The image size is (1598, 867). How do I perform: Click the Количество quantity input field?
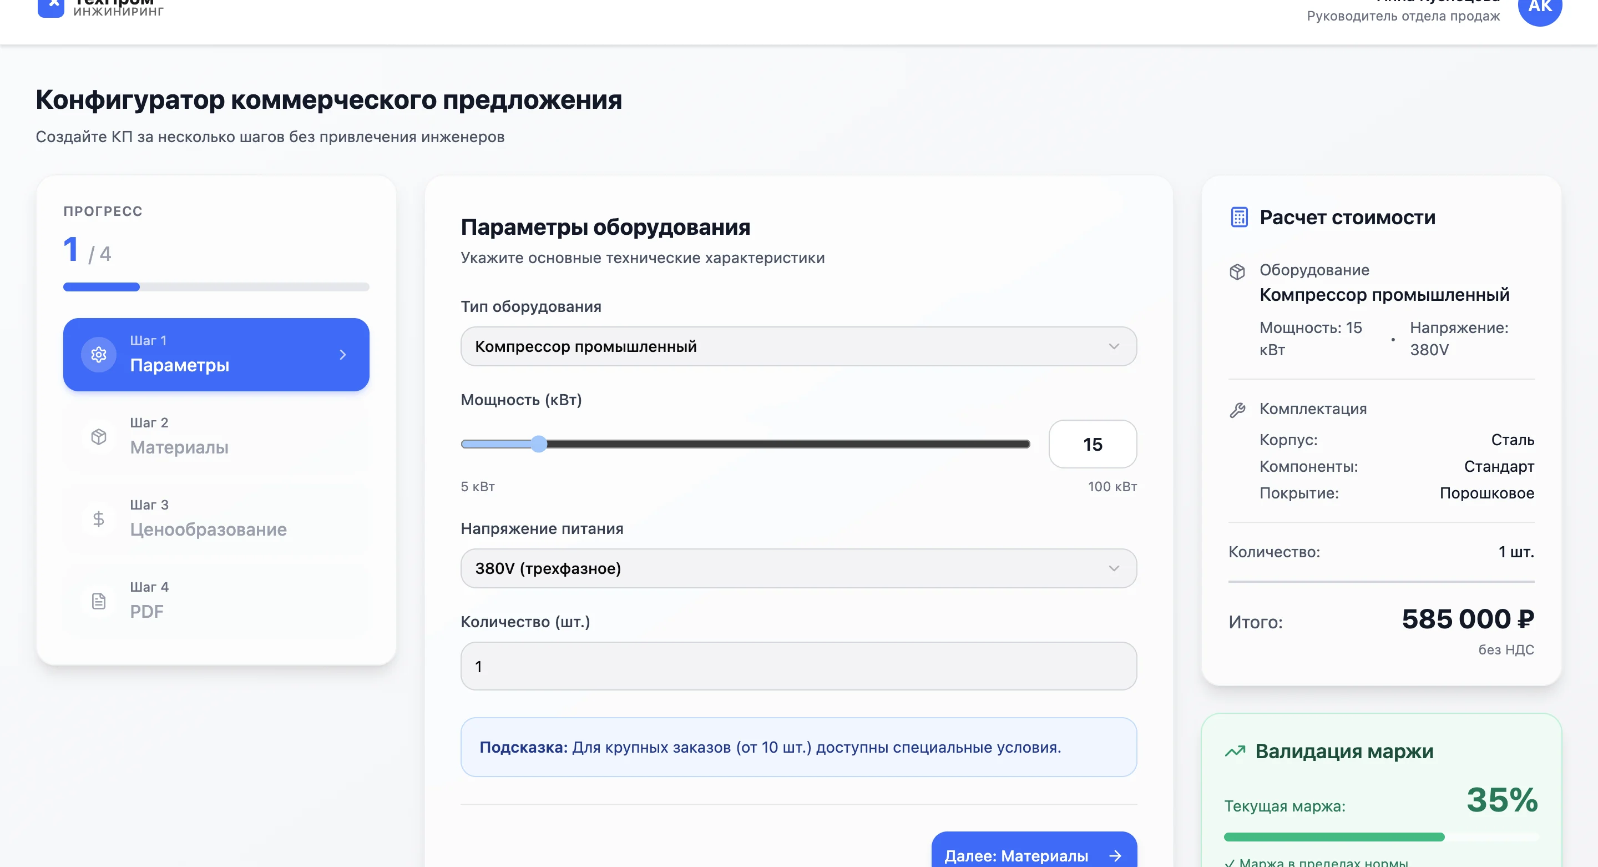pos(799,666)
